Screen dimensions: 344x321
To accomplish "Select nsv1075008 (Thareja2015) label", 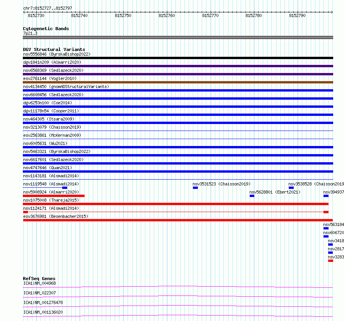I will pos(51,200).
